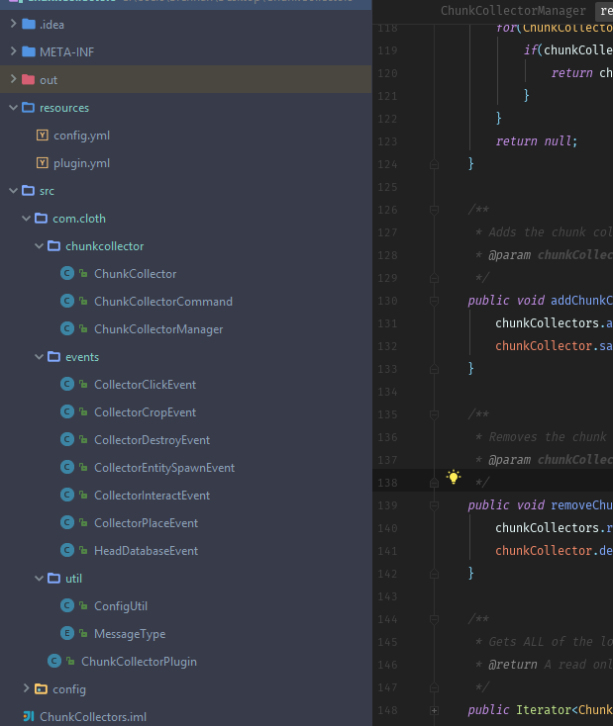This screenshot has height=726, width=613.
Task: Click the class icon of ChunkCollectorManager
Action: point(67,328)
